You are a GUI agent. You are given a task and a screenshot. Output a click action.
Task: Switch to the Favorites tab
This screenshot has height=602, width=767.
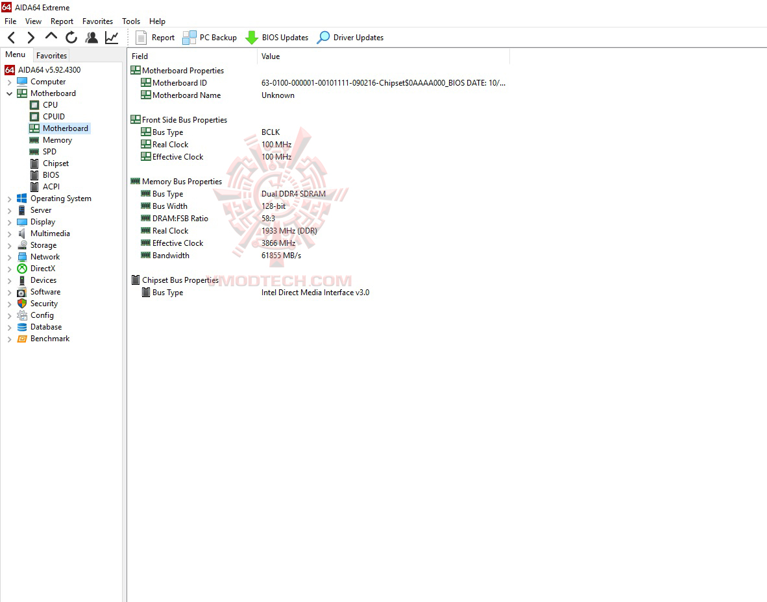[x=51, y=55]
